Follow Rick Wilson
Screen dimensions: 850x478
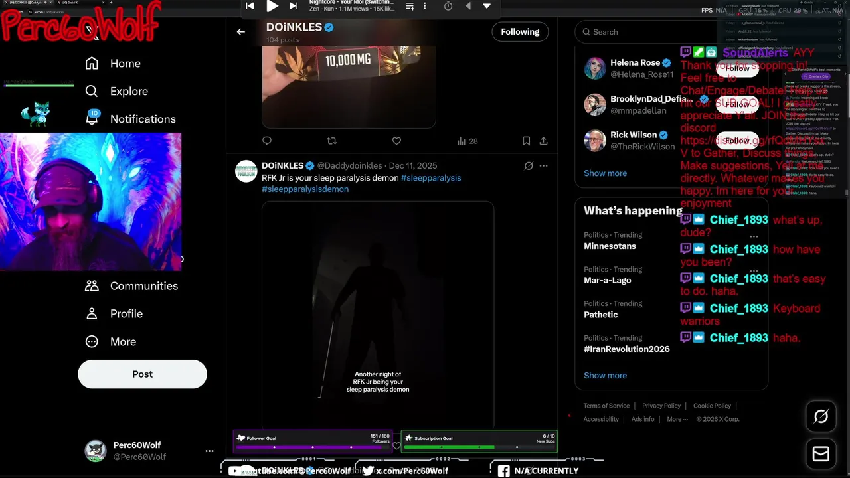pyautogui.click(x=737, y=140)
